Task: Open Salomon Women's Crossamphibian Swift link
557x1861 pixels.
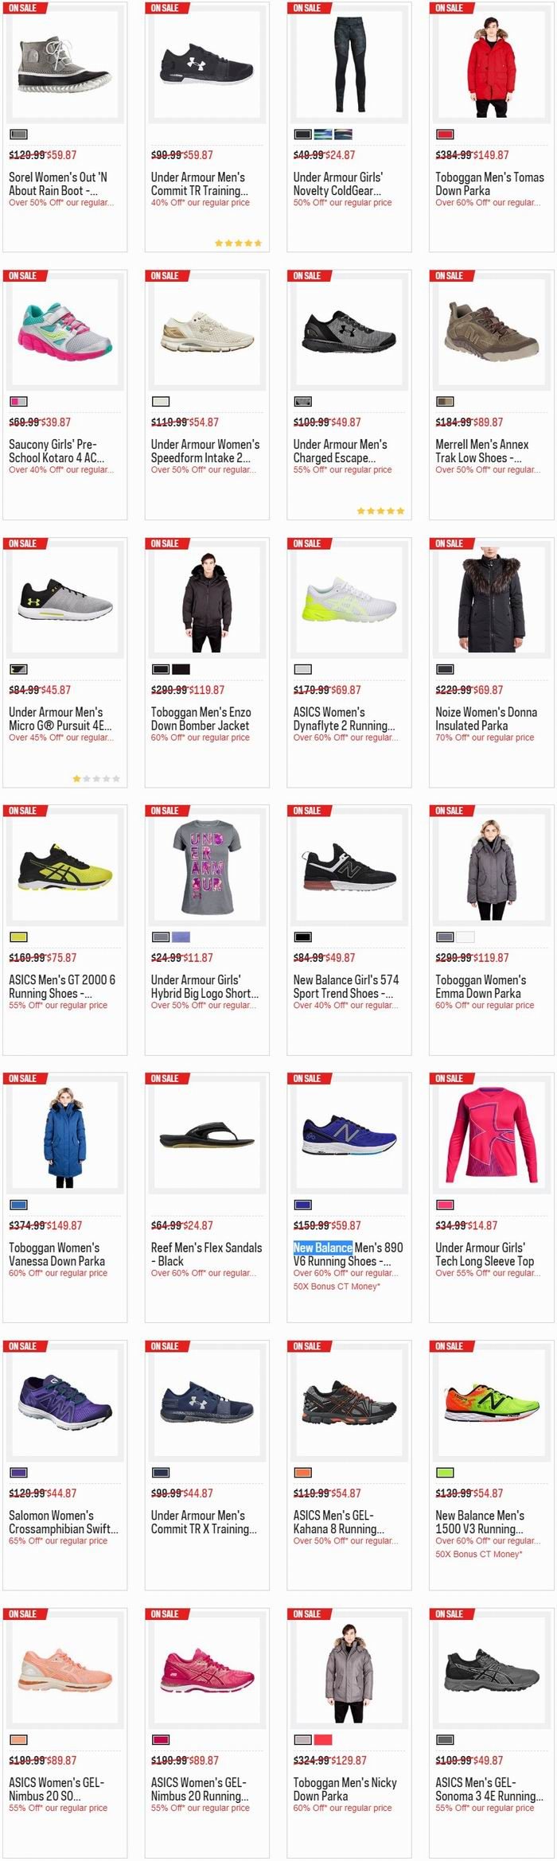Action: 64,1521
